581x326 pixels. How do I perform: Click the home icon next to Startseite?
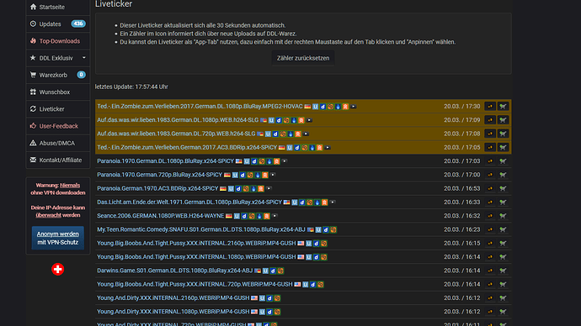click(x=33, y=7)
